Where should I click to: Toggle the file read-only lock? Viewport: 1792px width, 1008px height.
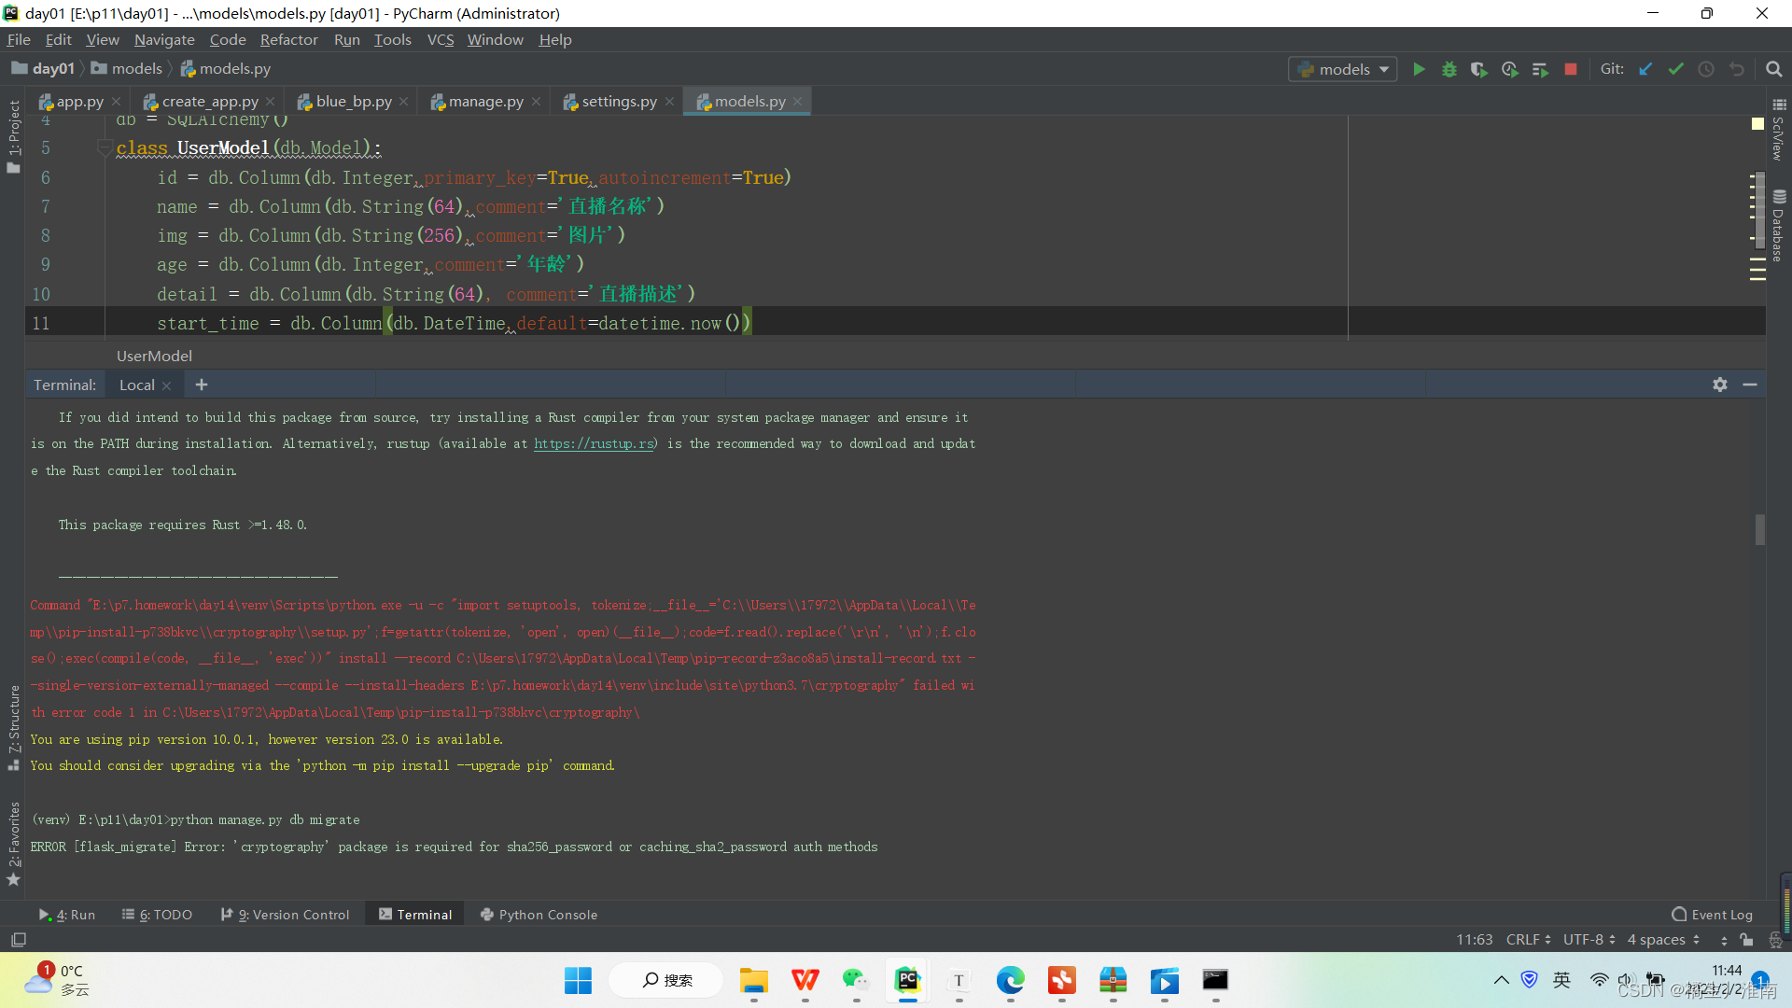[1746, 939]
